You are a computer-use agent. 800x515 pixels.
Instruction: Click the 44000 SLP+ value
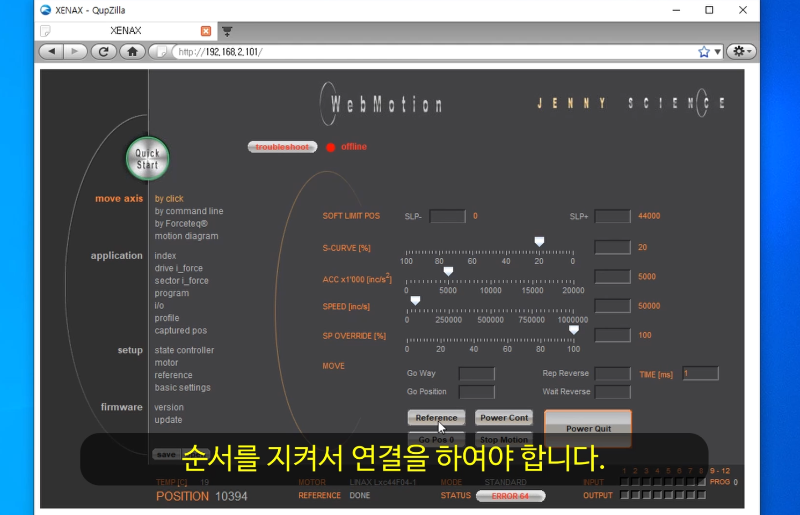click(649, 216)
